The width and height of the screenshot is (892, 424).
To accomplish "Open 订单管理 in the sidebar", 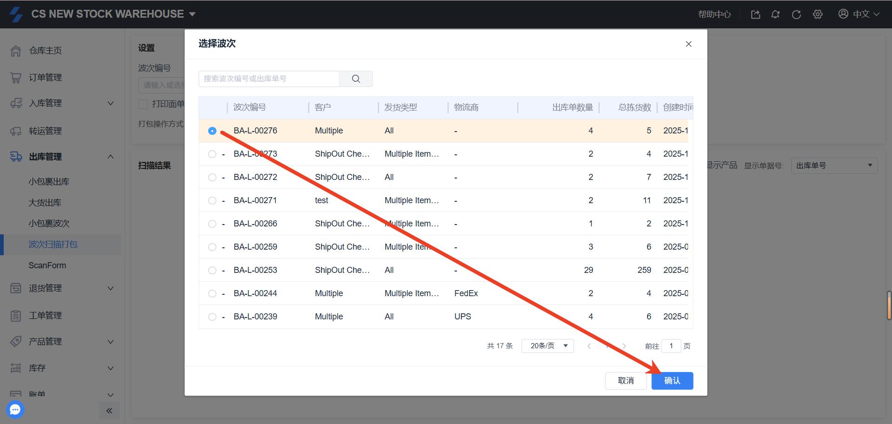I will (45, 78).
